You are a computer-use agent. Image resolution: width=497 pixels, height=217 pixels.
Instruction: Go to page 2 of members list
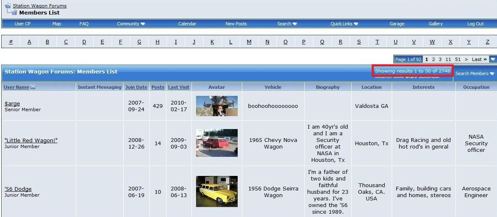pyautogui.click(x=433, y=59)
